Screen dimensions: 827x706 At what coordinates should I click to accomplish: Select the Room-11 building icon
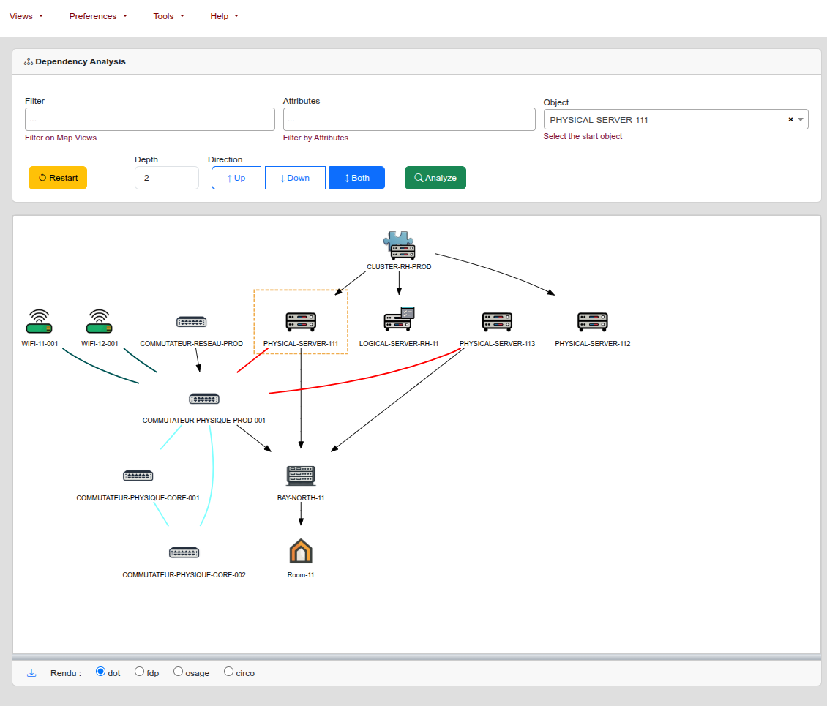pos(300,551)
